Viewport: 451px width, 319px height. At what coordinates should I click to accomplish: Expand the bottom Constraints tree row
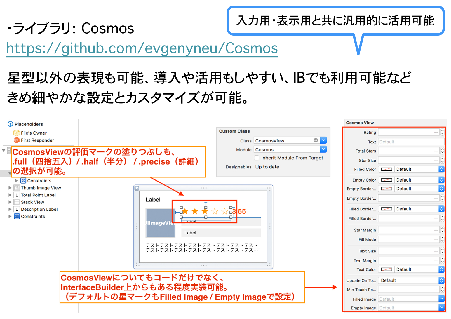(x=10, y=216)
